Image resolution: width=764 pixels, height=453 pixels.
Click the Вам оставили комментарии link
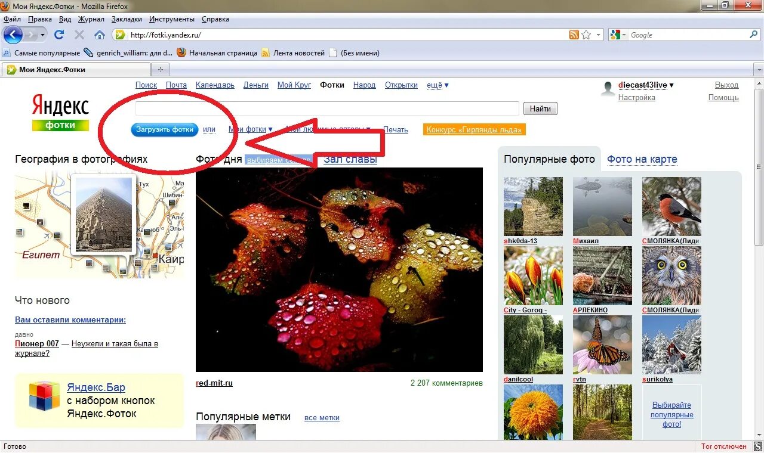[x=70, y=319]
